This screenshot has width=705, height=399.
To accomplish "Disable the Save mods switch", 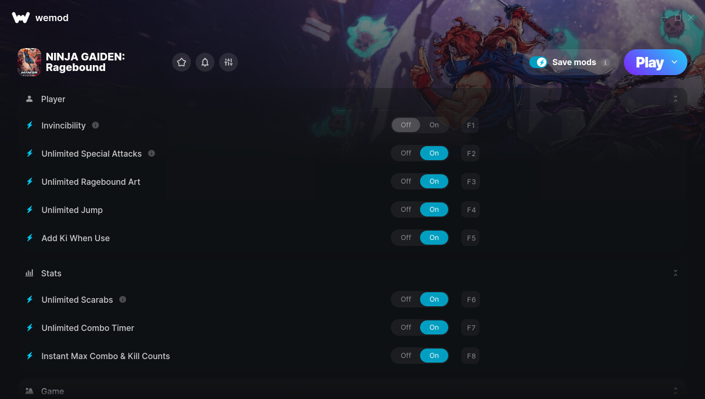I will pyautogui.click(x=538, y=62).
